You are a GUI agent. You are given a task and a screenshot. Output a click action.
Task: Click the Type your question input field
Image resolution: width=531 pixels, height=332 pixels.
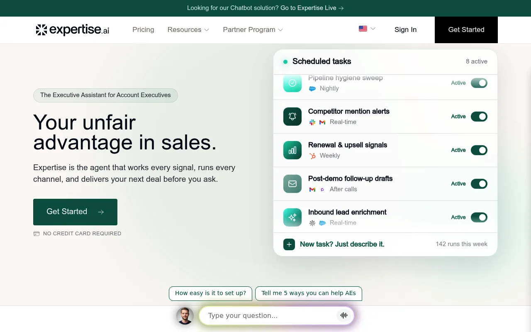277,315
